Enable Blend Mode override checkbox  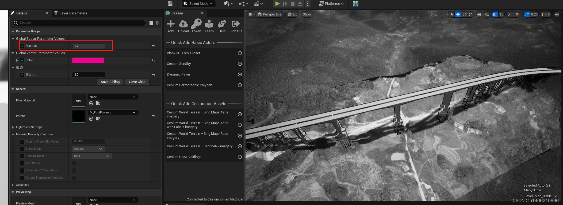click(x=22, y=149)
